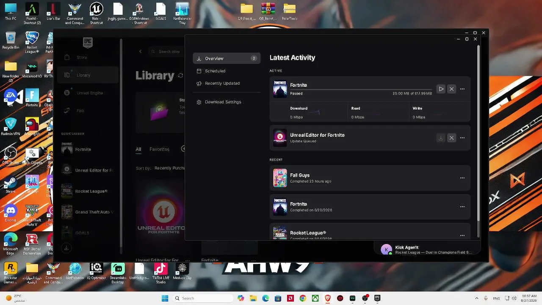Select the Recycle Bin desktop icon

(11, 41)
